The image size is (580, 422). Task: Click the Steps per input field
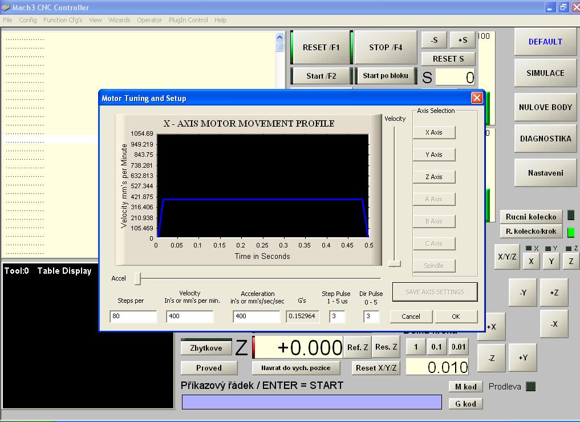(133, 316)
